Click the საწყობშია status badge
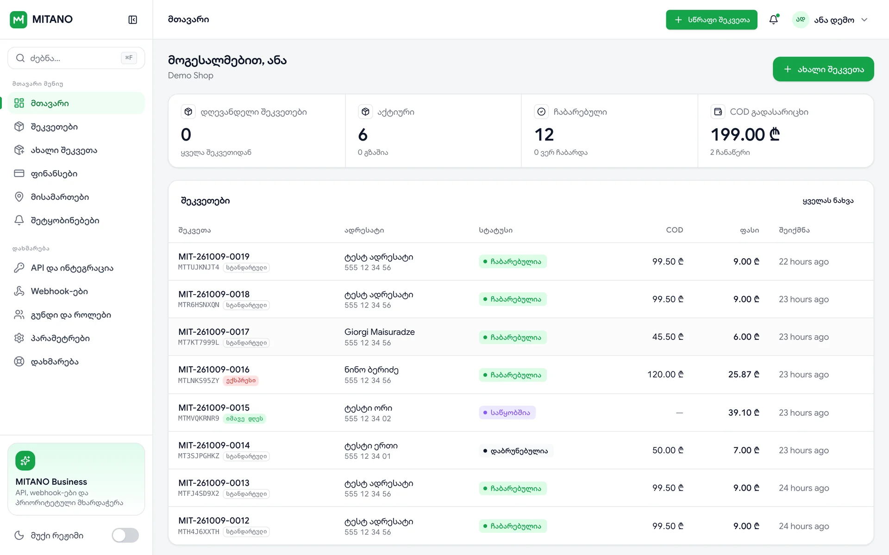The image size is (889, 555). (x=507, y=413)
